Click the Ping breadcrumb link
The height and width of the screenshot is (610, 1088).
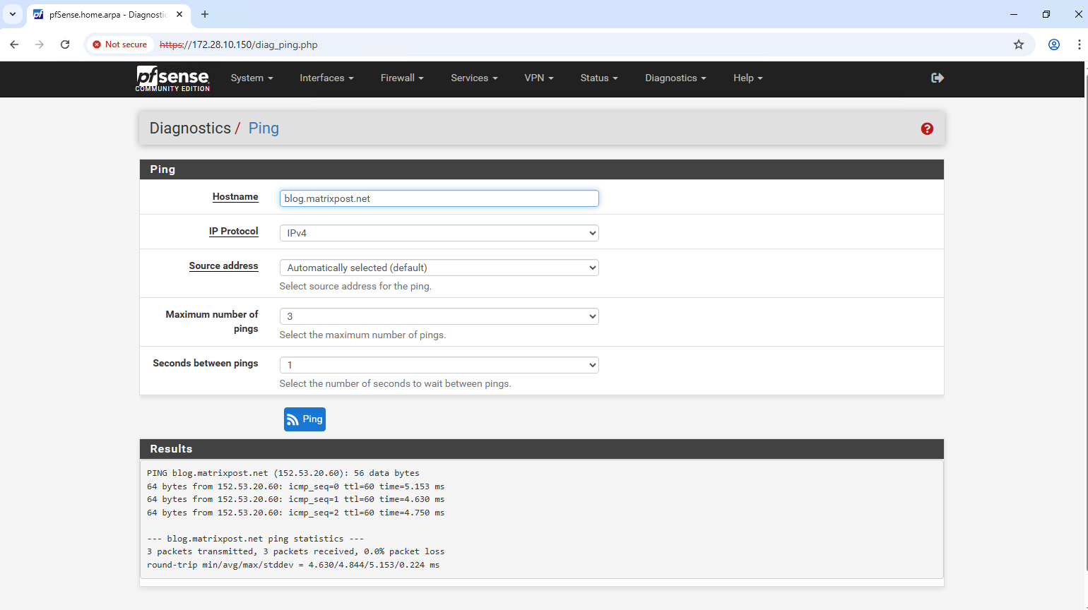click(264, 128)
